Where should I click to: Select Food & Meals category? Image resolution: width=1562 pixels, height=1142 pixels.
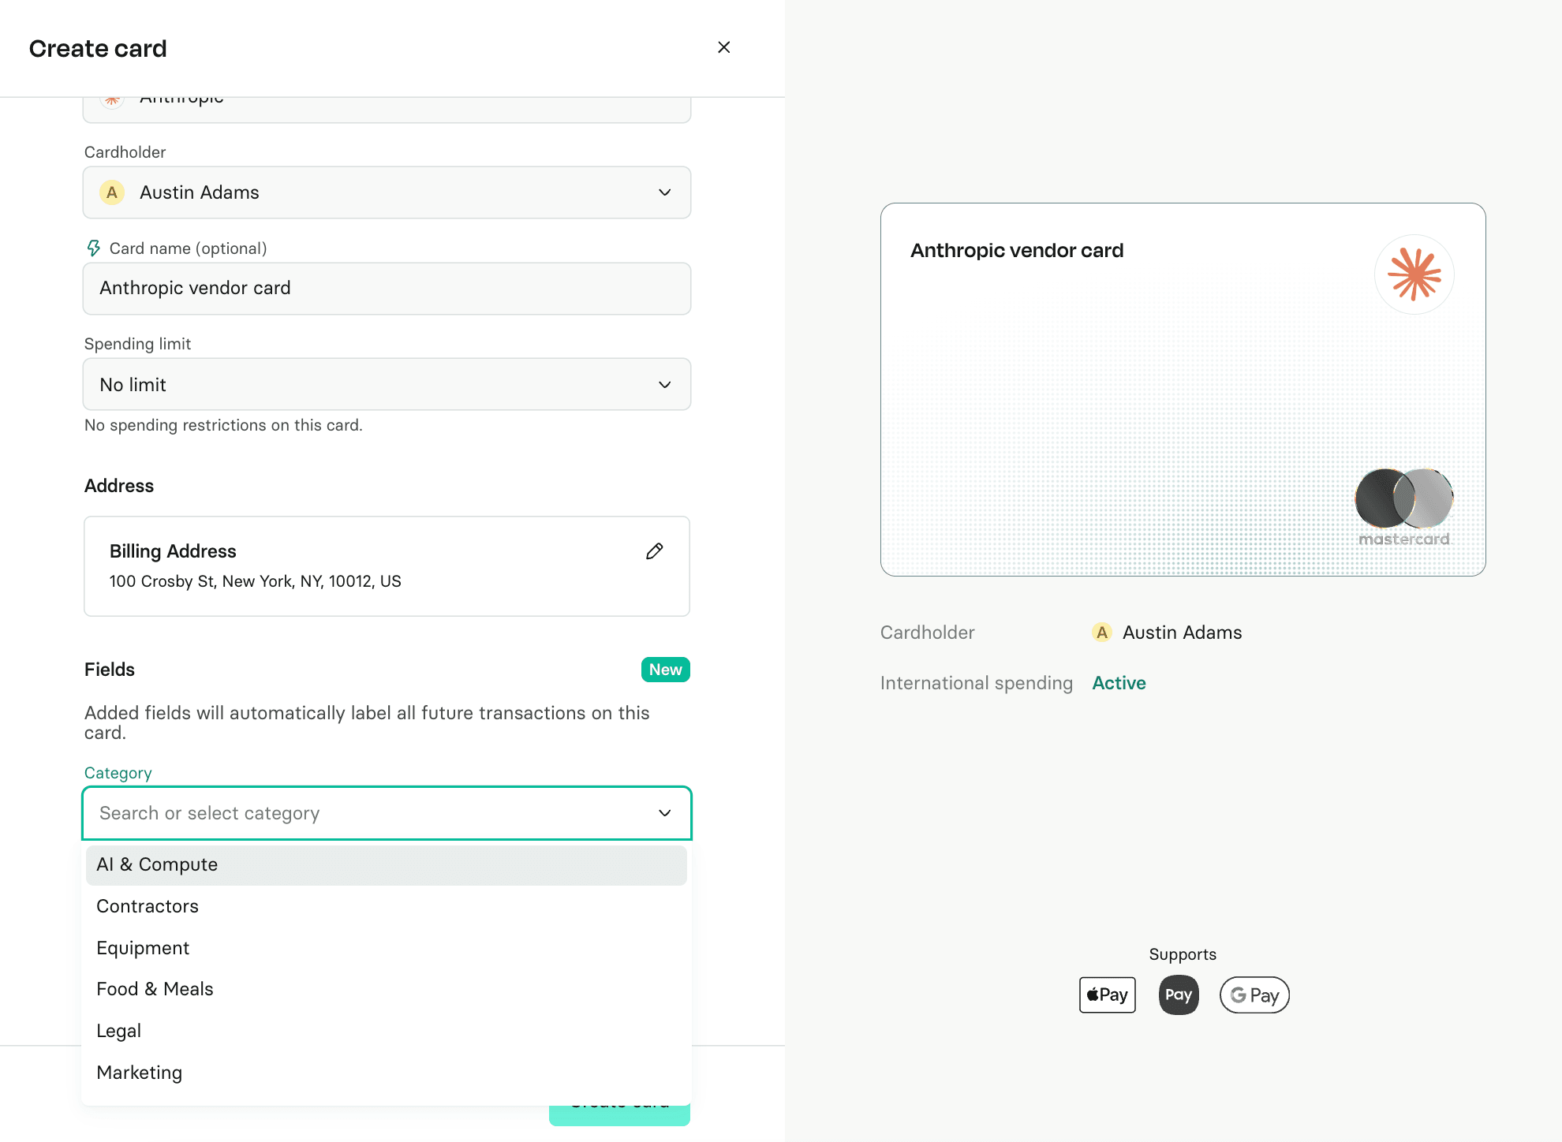point(387,989)
